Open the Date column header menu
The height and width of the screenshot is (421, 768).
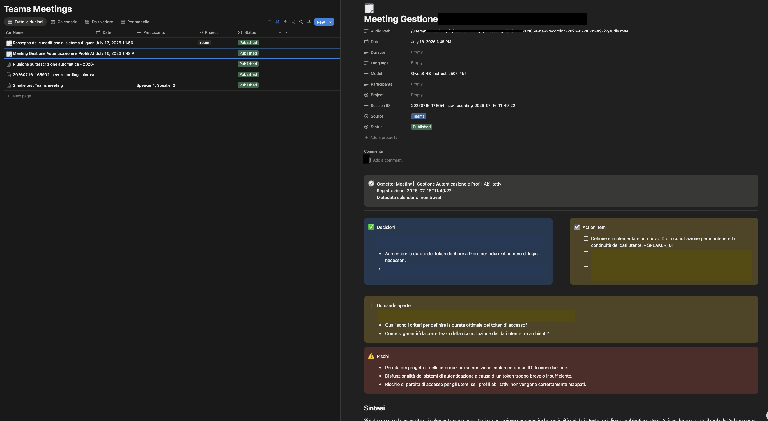click(x=104, y=32)
